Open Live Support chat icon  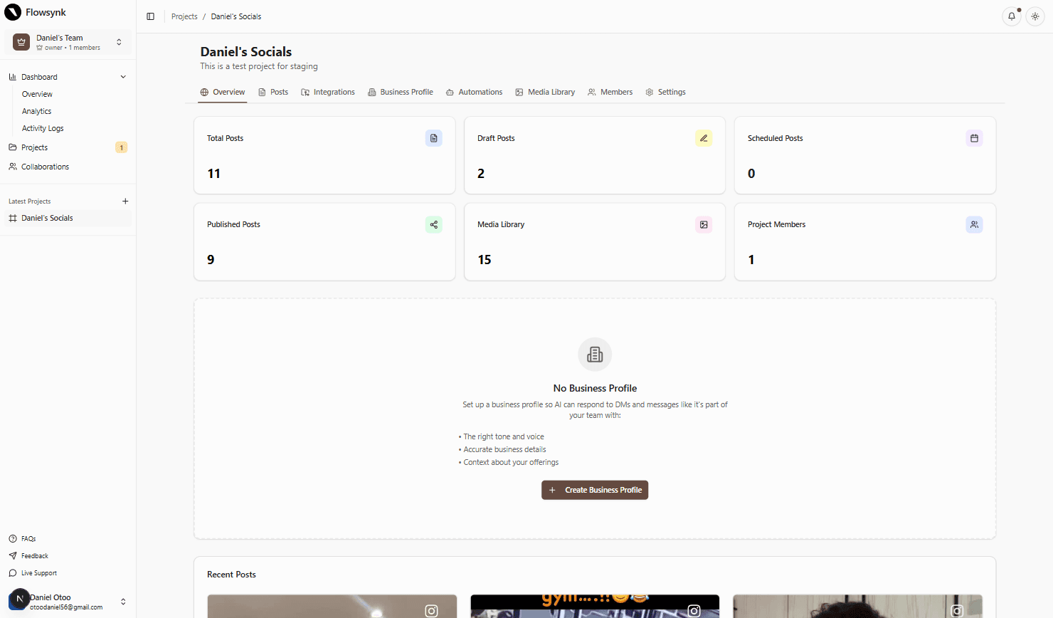click(14, 572)
